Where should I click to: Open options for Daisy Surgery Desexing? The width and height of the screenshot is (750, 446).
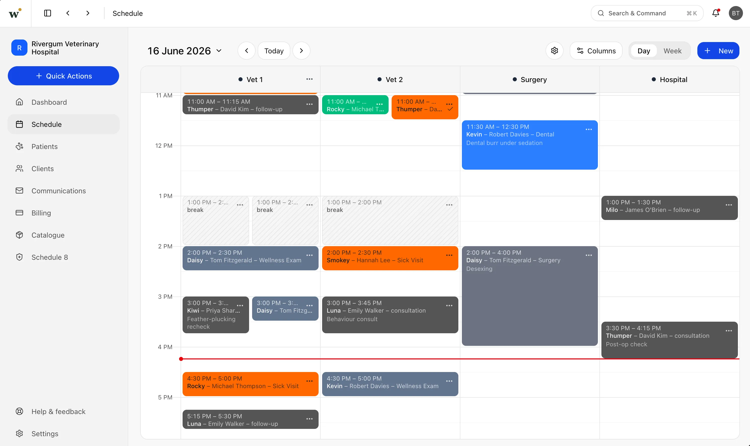click(589, 255)
